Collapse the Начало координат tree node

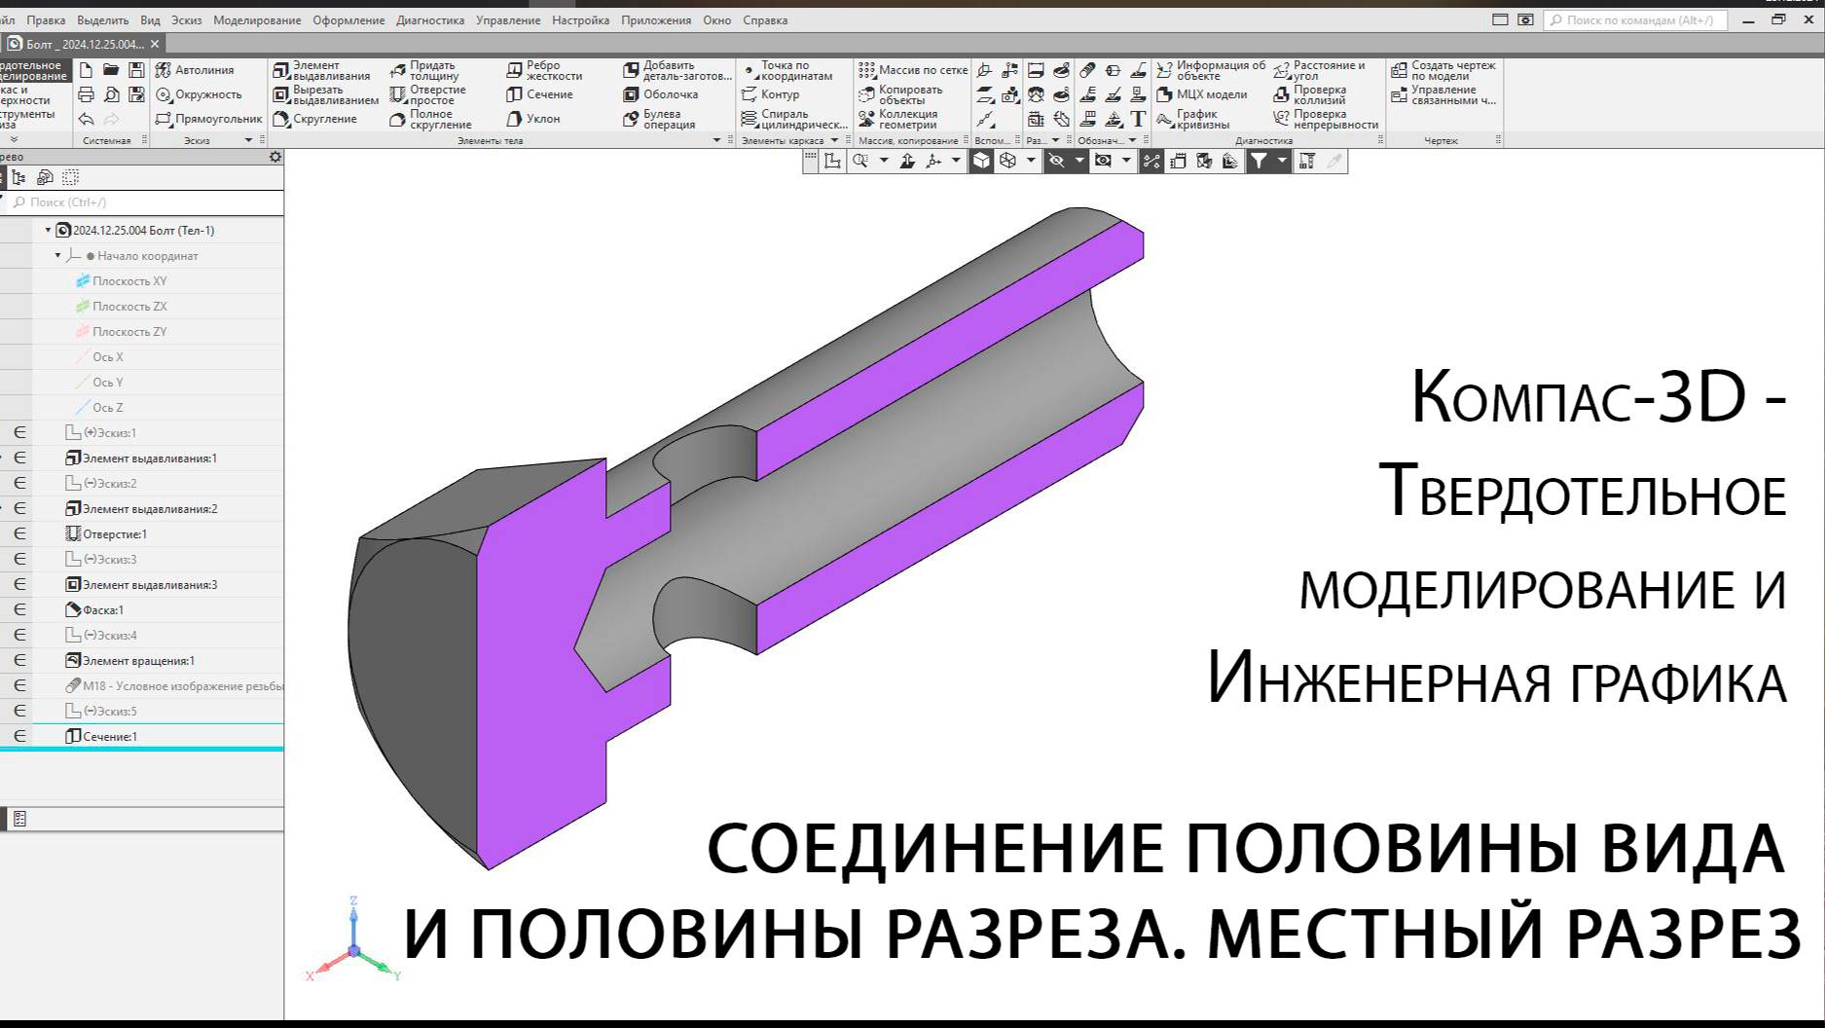57,255
